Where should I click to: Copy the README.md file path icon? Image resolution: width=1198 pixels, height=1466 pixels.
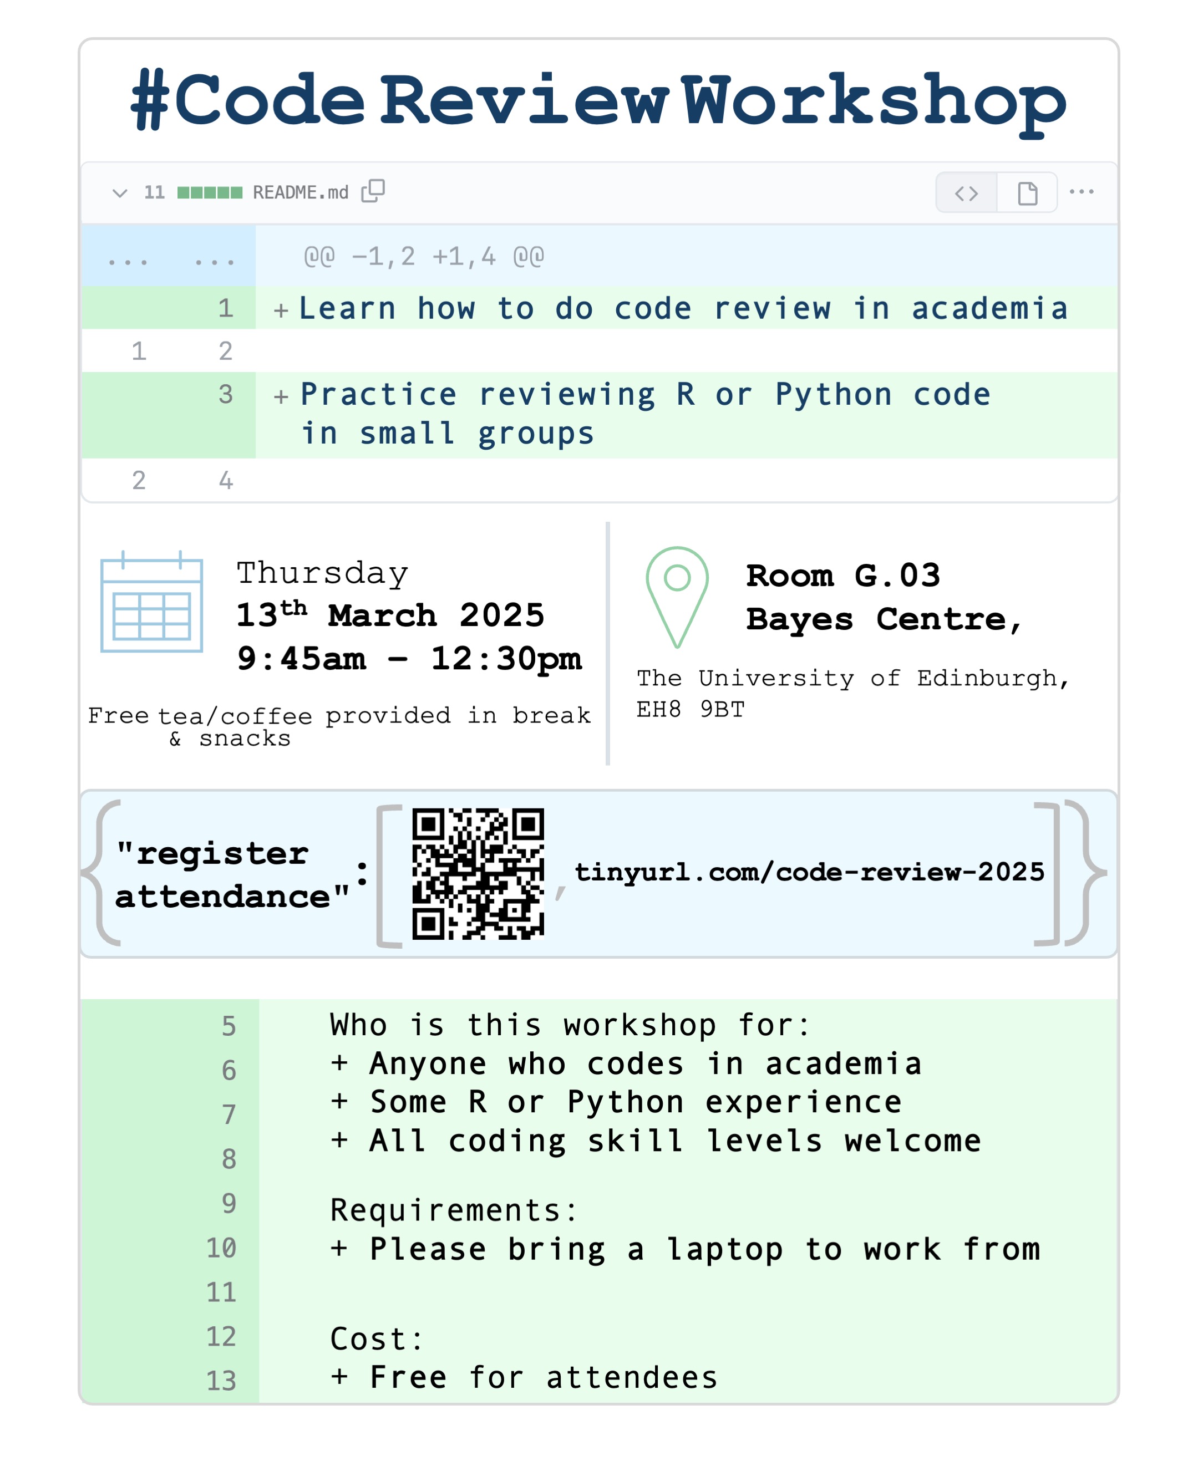click(373, 191)
